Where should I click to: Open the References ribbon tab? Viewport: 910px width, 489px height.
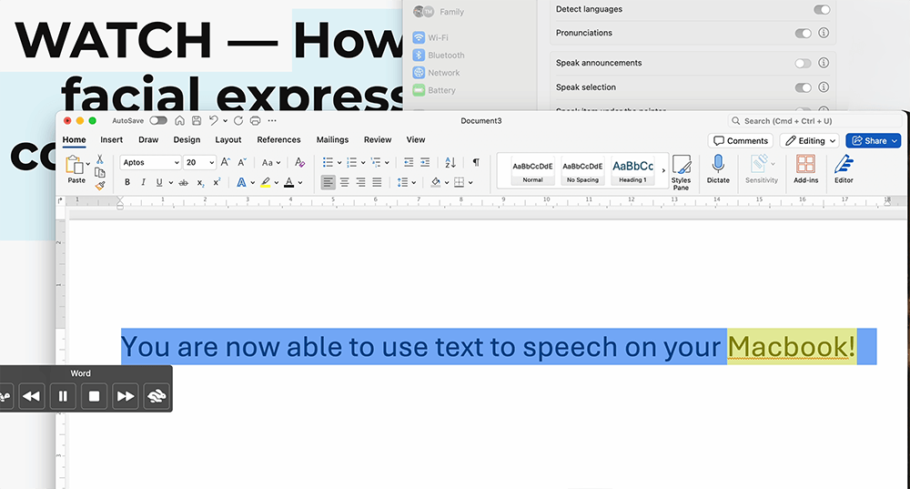coord(278,140)
